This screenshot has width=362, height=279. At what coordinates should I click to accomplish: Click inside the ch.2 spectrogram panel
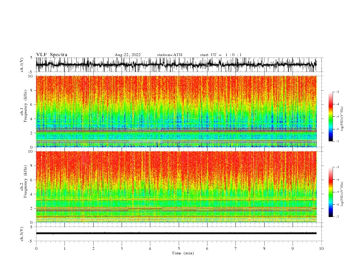(176, 187)
